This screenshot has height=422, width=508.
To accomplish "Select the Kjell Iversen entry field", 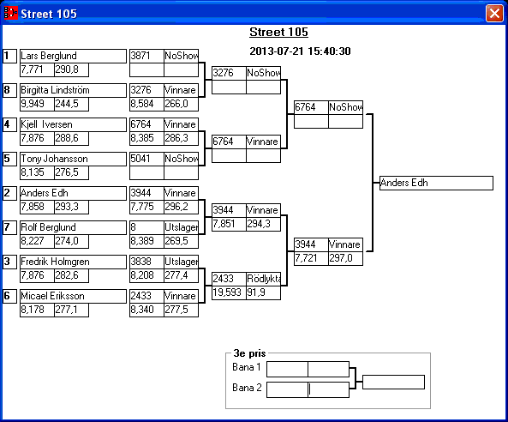I will (73, 125).
